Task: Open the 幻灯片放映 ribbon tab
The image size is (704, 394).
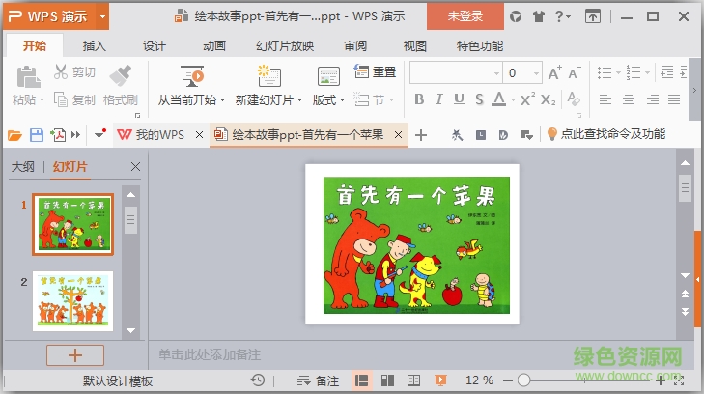Action: click(x=285, y=45)
